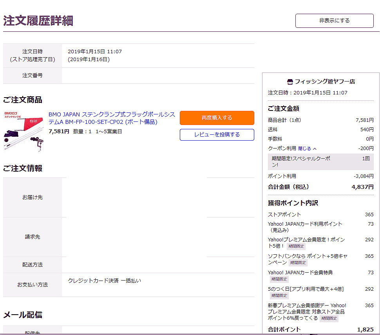This screenshot has height=335, width=380.
Task: Click 期間固定 tag under 5のつく日 campaign
Action: click(x=279, y=296)
